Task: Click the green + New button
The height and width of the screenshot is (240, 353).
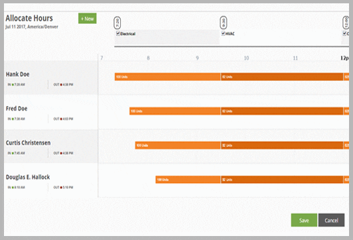Action: [88, 19]
